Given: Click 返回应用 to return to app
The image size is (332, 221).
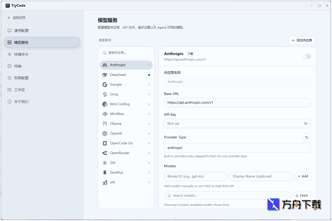Looking at the screenshot, I should pyautogui.click(x=16, y=18).
